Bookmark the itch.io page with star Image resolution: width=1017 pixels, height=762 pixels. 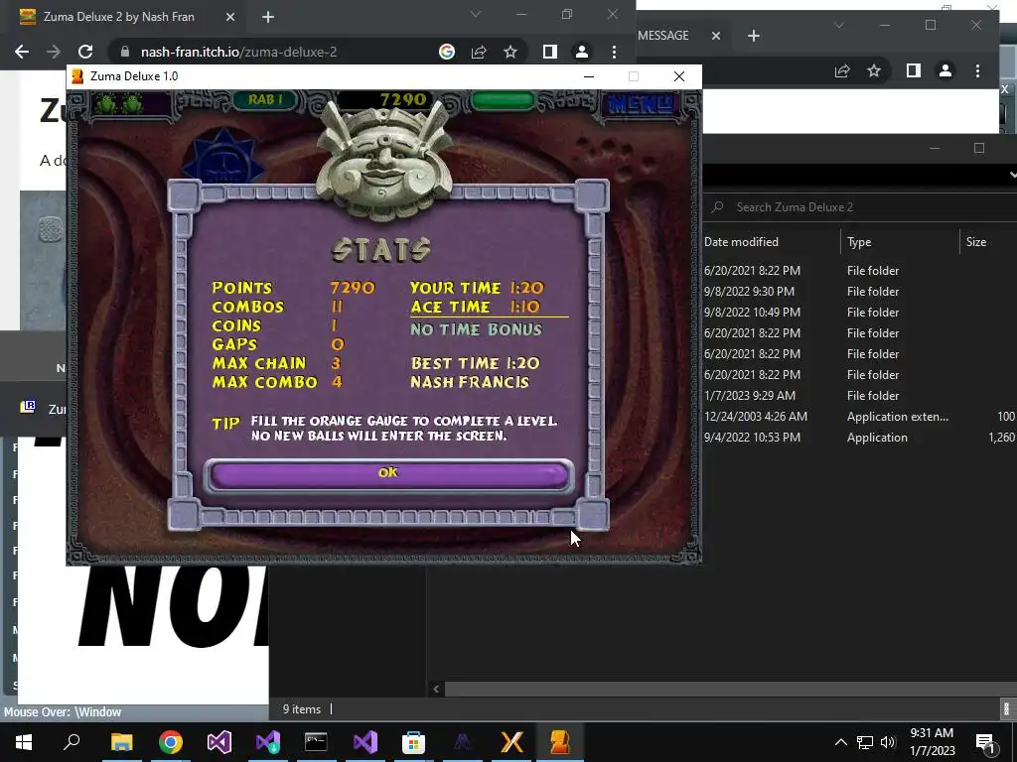(510, 52)
